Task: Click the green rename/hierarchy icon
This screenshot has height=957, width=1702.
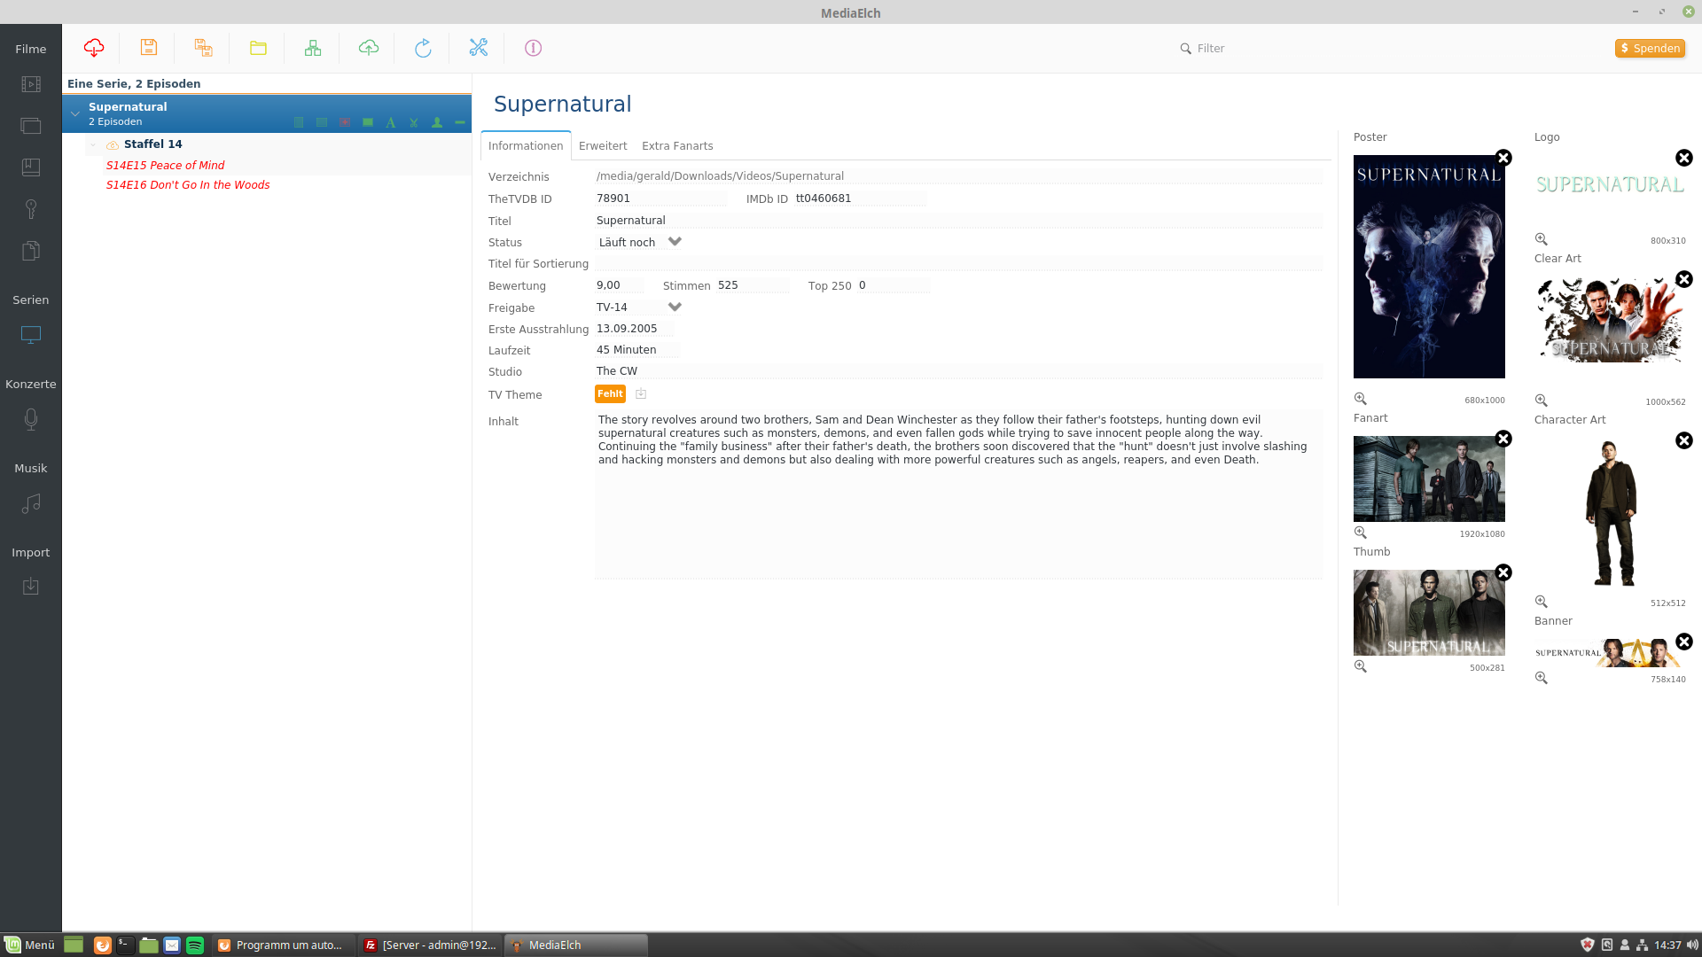Action: [x=313, y=48]
